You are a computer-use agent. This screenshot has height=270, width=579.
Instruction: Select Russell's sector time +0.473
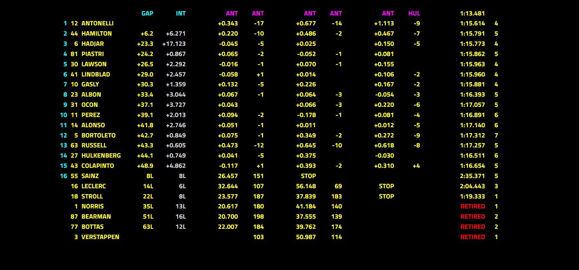(x=228, y=145)
